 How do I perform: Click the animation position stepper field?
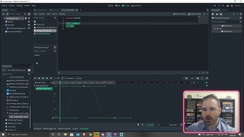pos(58,78)
